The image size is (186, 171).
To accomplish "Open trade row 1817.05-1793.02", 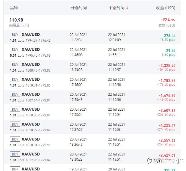I will [x=92, y=157].
